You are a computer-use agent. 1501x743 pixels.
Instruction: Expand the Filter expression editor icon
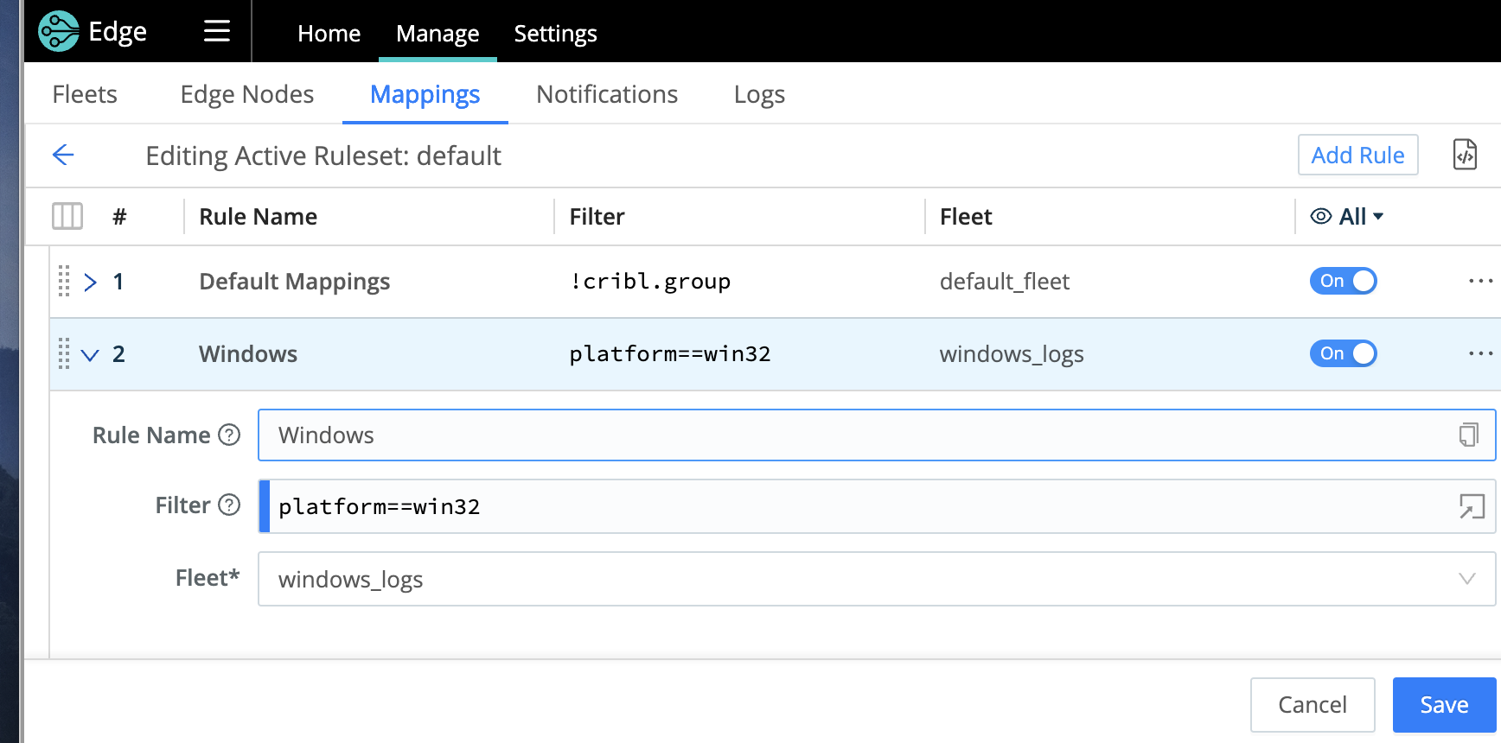(1471, 506)
